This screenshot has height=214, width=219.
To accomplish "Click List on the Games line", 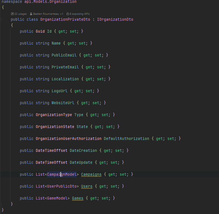I will coord(40,198).
